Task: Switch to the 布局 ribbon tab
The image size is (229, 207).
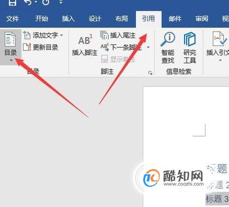Action: pos(121,19)
